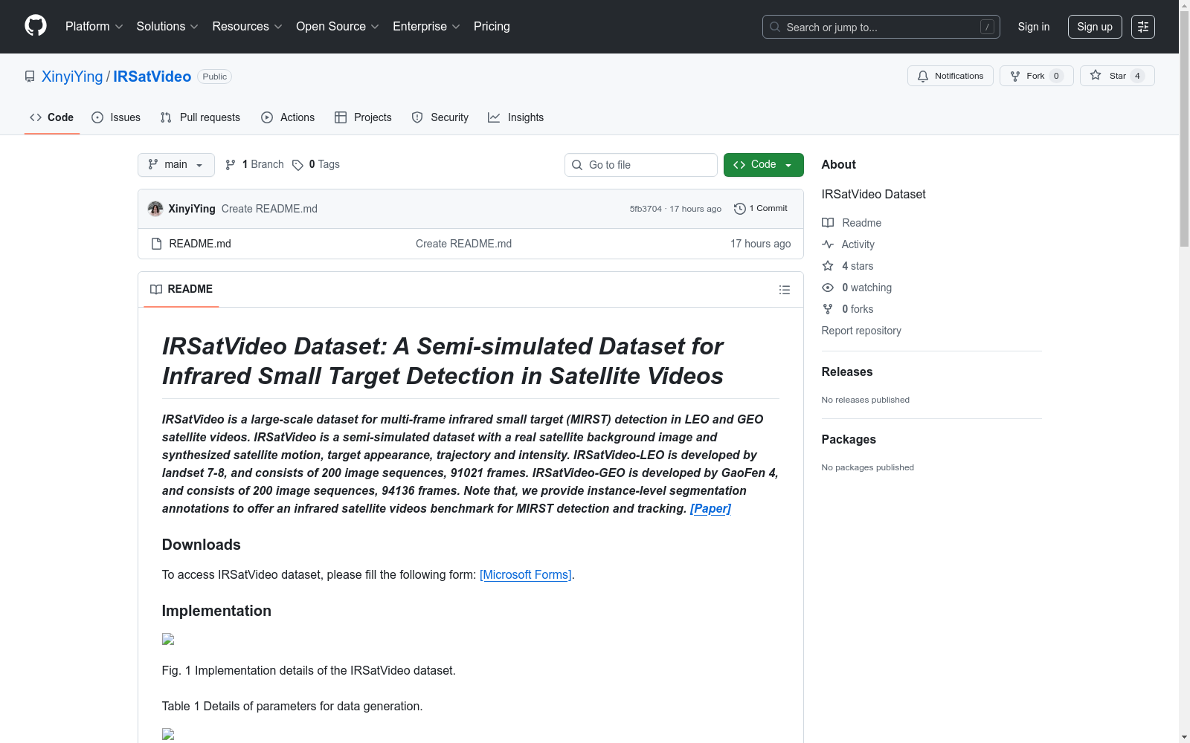
Task: Open the Packages heading link
Action: pos(849,439)
